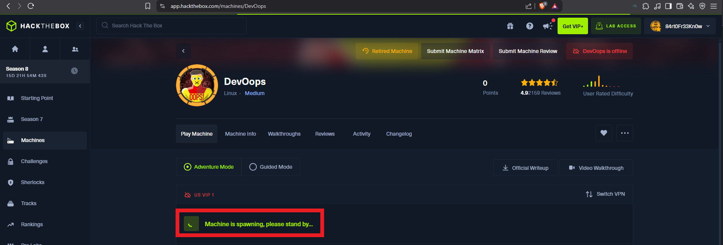Open the Reviews tab
Viewport: 723px width, 245px height.
[x=325, y=134]
